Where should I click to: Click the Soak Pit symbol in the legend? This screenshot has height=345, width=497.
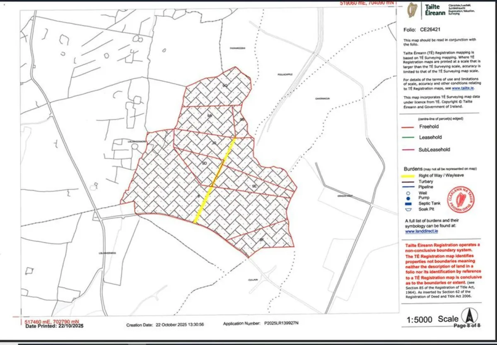click(408, 209)
